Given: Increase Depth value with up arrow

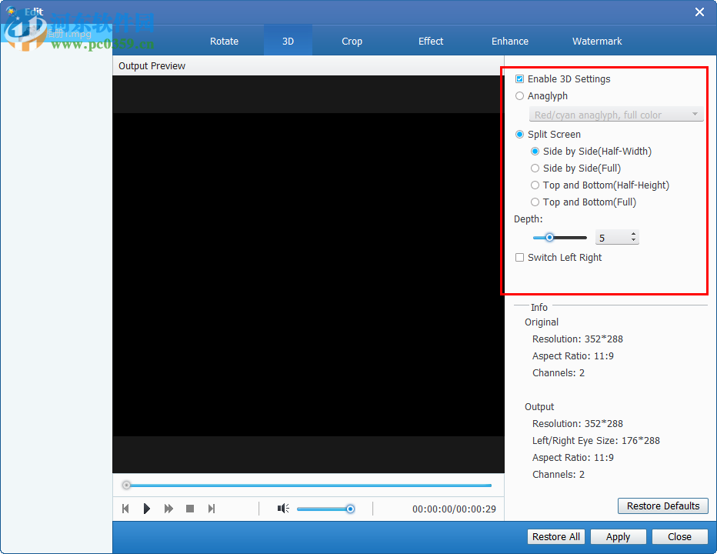Looking at the screenshot, I should 633,235.
